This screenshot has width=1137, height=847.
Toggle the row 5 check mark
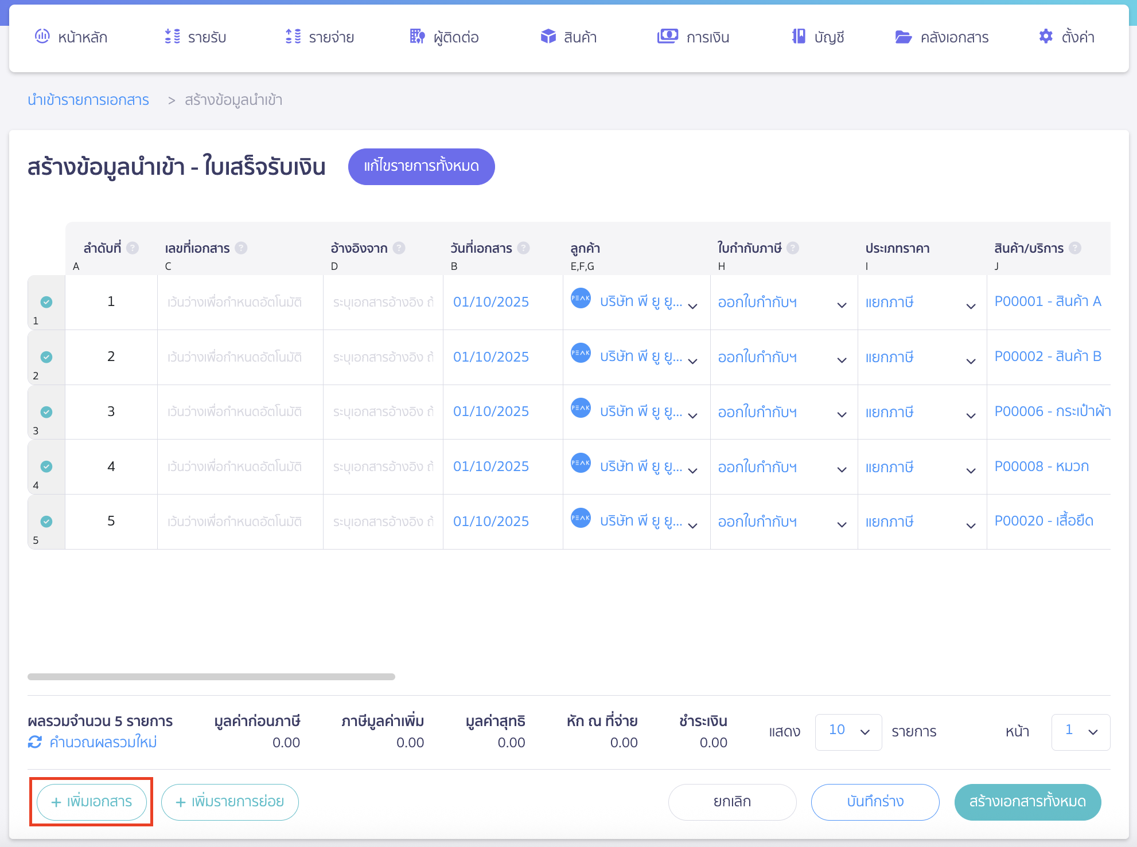click(46, 521)
